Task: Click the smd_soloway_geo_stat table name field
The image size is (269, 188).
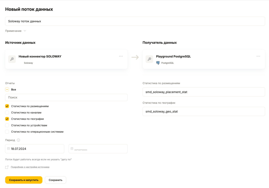Action: [204, 111]
